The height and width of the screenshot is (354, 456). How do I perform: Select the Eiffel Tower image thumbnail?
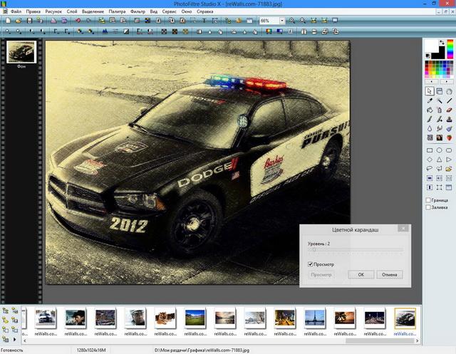point(315,318)
